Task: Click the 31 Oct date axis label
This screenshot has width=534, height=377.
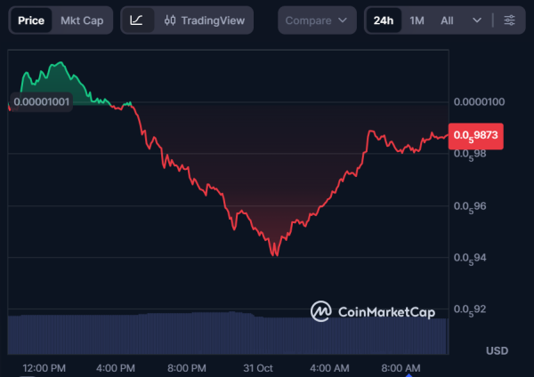Action: point(260,368)
